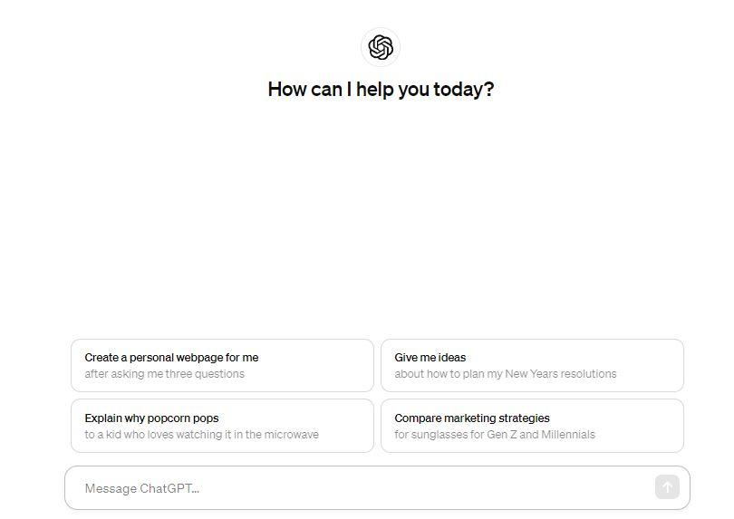734x519 pixels.
Task: Submit the prompt with the up-arrow button
Action: coord(667,487)
